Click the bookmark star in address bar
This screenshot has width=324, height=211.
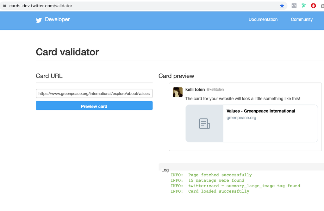(282, 6)
